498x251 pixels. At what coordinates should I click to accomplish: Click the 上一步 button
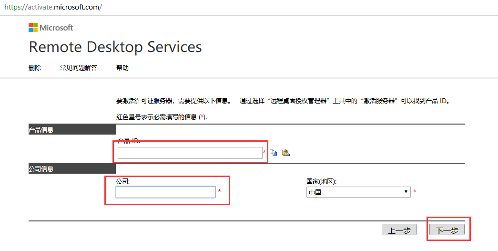click(x=399, y=230)
